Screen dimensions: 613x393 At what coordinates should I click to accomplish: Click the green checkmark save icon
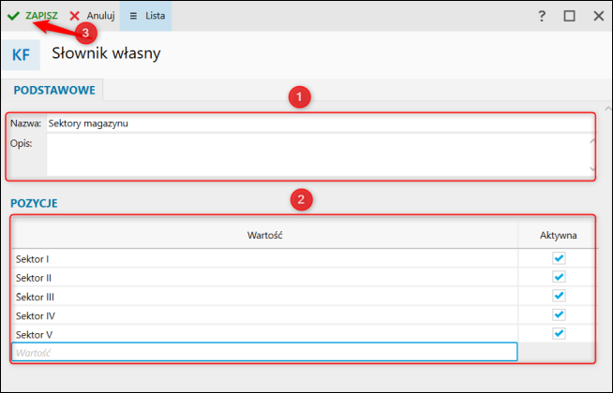tap(13, 16)
